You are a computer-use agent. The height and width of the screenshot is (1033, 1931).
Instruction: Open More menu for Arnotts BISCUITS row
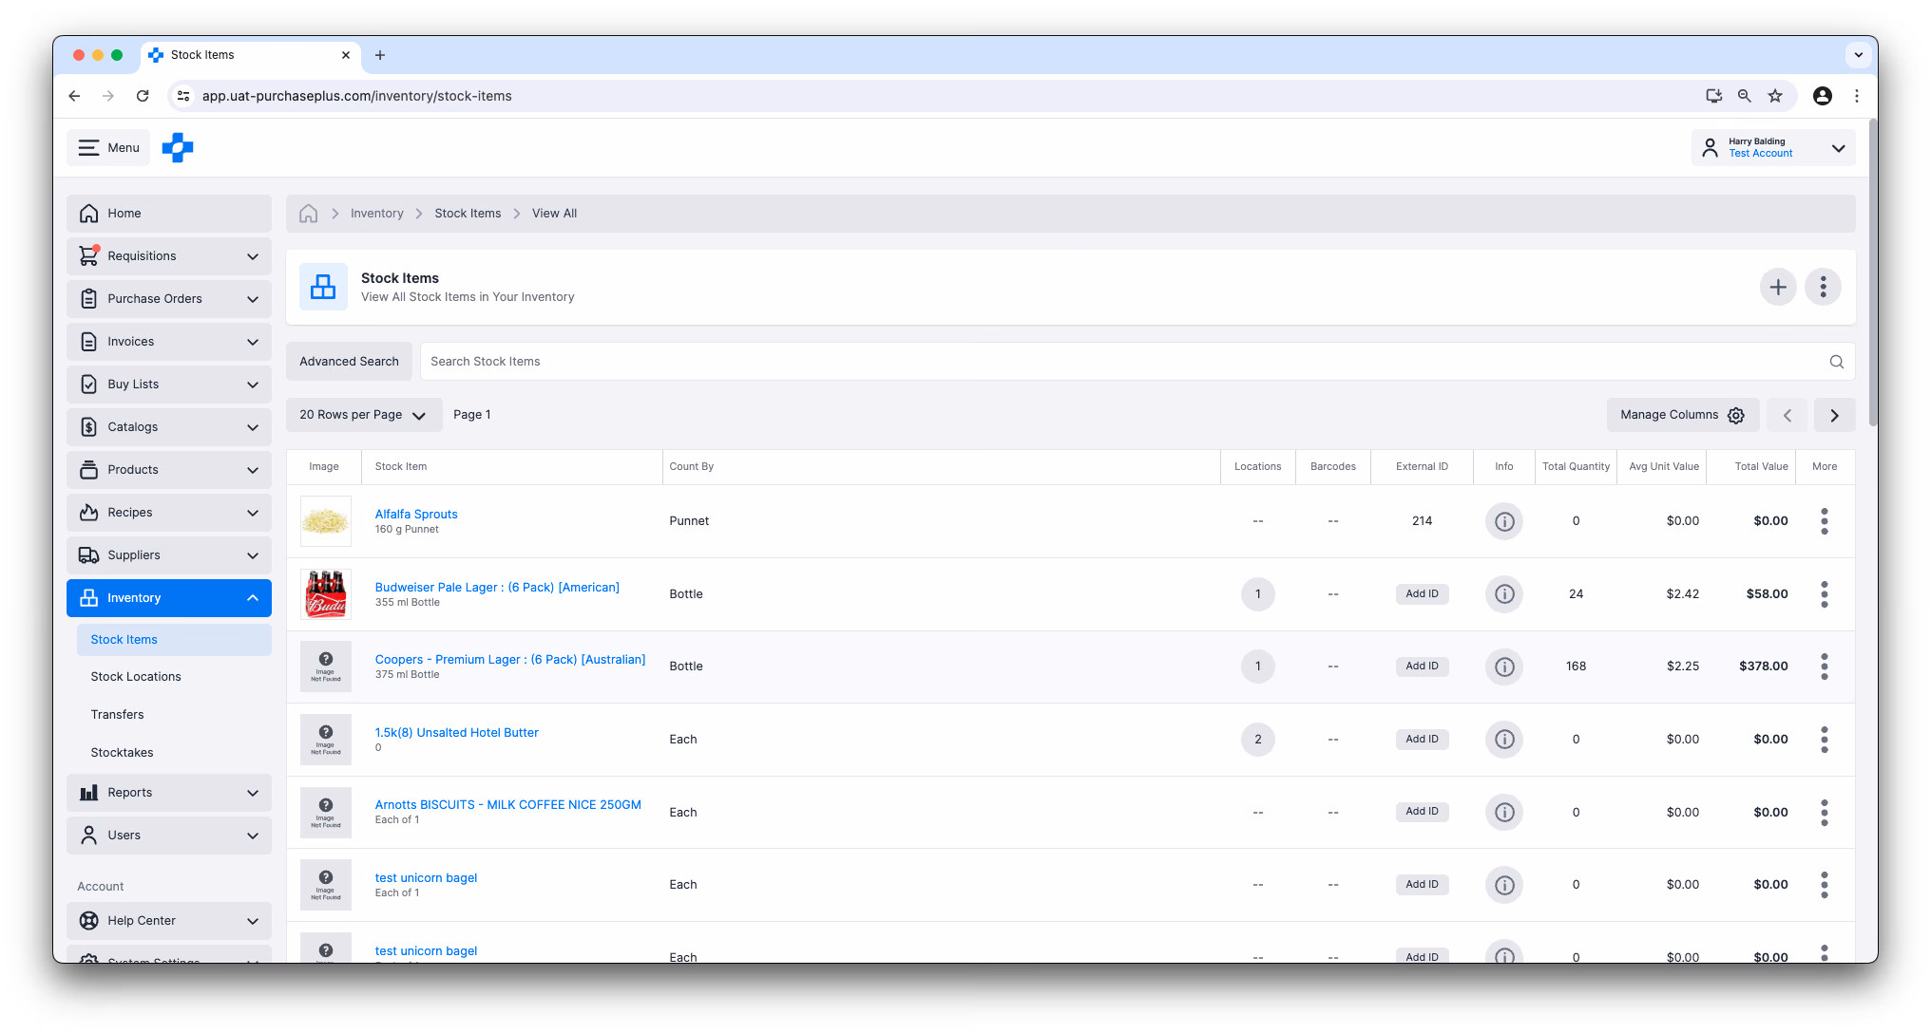pos(1824,812)
